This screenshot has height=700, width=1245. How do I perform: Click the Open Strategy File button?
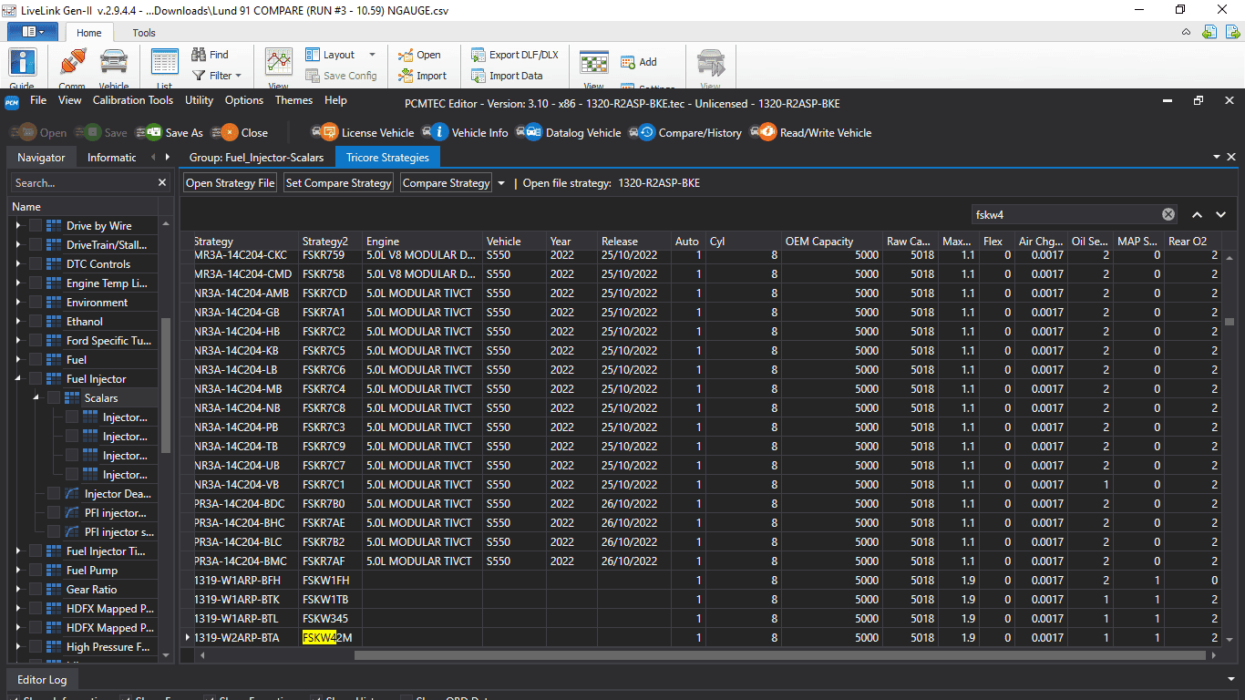(230, 183)
